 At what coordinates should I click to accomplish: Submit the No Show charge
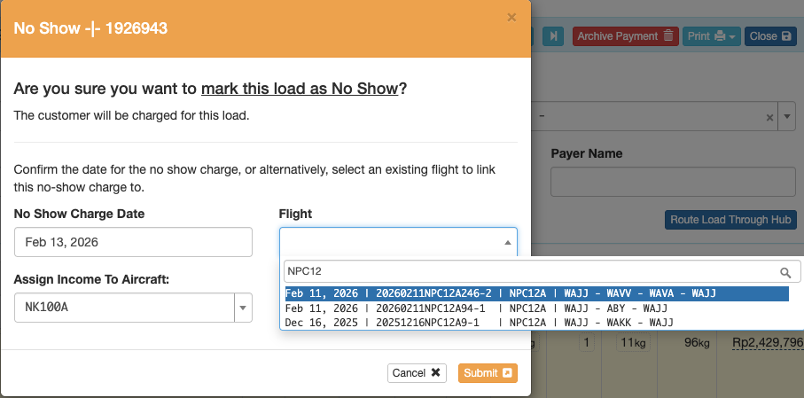pyautogui.click(x=488, y=373)
